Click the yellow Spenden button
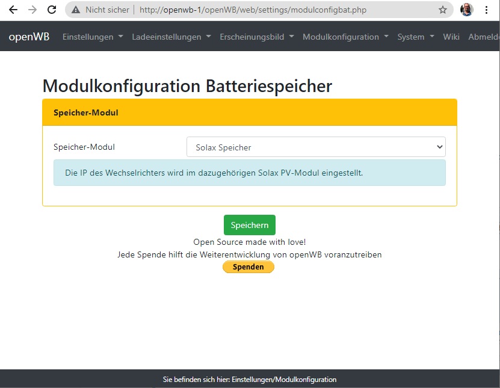 click(248, 267)
